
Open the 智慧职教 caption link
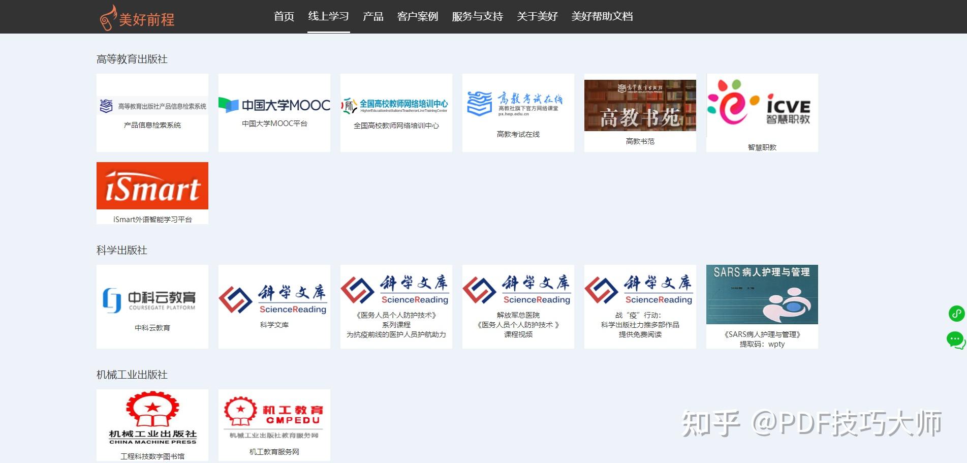click(x=762, y=147)
